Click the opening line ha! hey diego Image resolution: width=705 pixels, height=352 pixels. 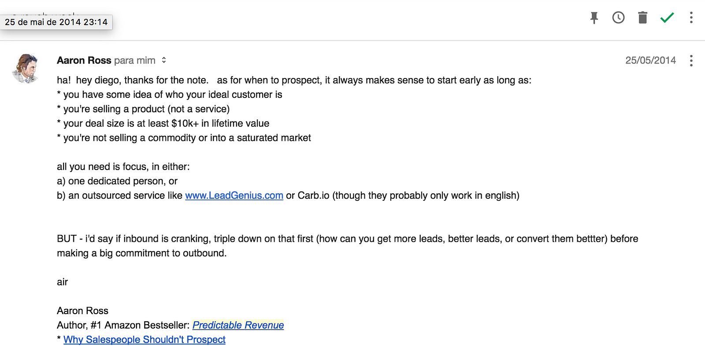coord(294,80)
